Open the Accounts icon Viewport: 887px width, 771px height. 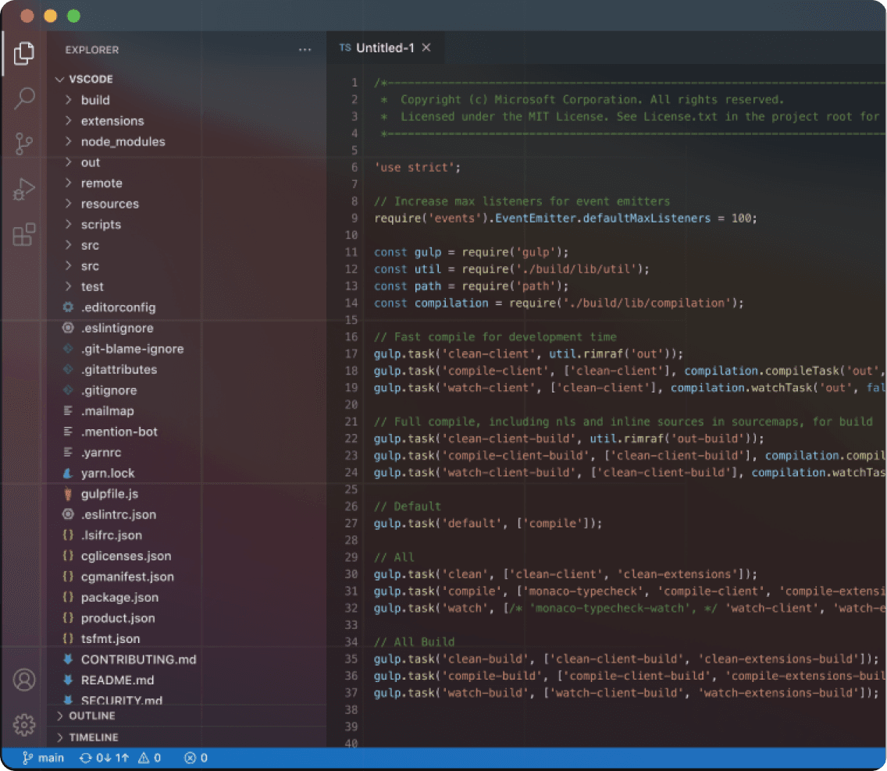click(x=23, y=680)
